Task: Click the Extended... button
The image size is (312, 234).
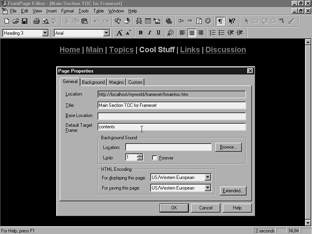Action: 233,191
